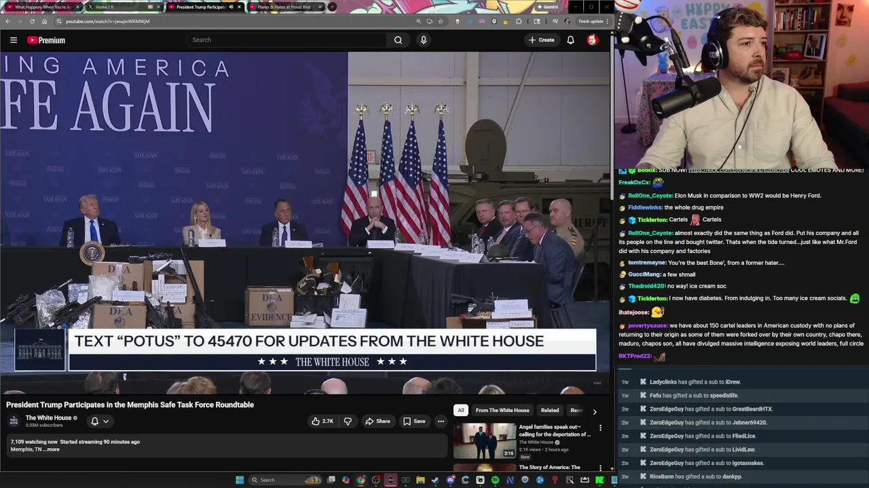Click the browser address bar URL

107,21
